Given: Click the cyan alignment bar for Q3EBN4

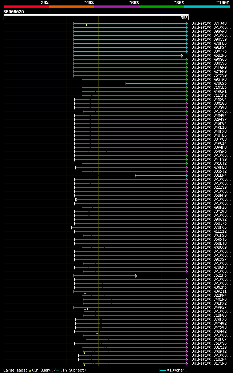Looking at the screenshot, I should tap(162, 176).
